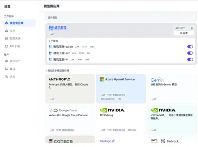Click the Gemini logo
Image resolution: width=198 pixels, height=147 pixels.
pos(157,80)
